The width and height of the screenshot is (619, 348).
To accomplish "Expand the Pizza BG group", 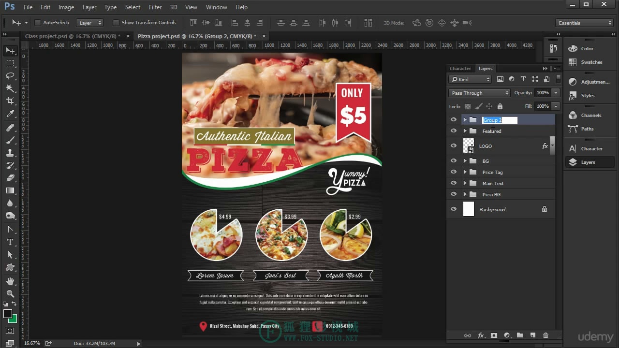I will click(x=465, y=194).
